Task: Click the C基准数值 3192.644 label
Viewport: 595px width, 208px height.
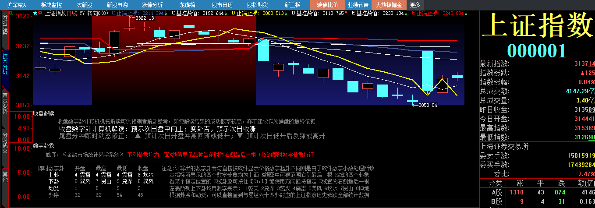Action: click(x=200, y=13)
